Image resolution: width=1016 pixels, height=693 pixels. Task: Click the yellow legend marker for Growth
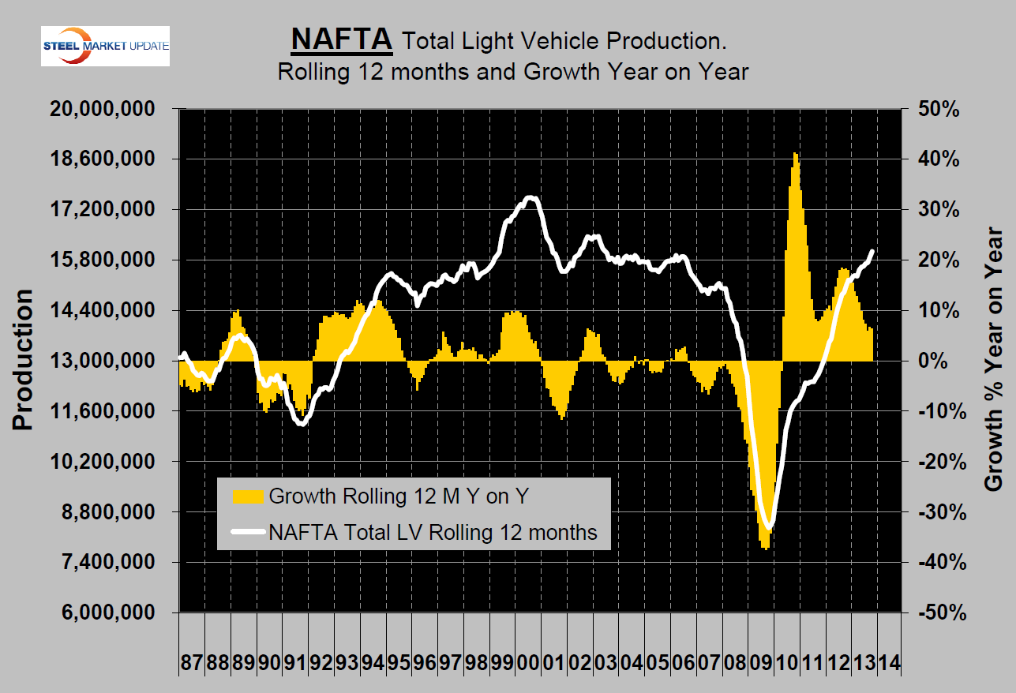coord(248,496)
